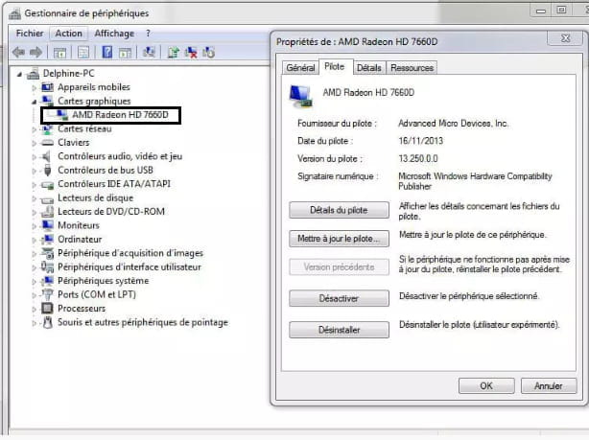Viewport: 589px width, 440px height.
Task: Click the uninstall device icon with red X
Action: point(191,52)
